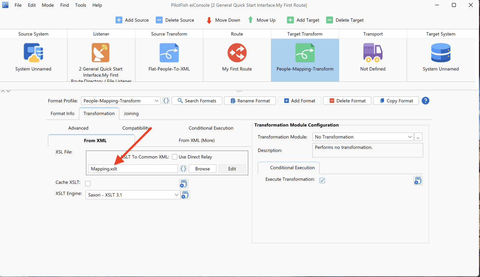Click into the Mapping.xslt file field
Viewport: 480px width, 277px height.
(x=133, y=169)
